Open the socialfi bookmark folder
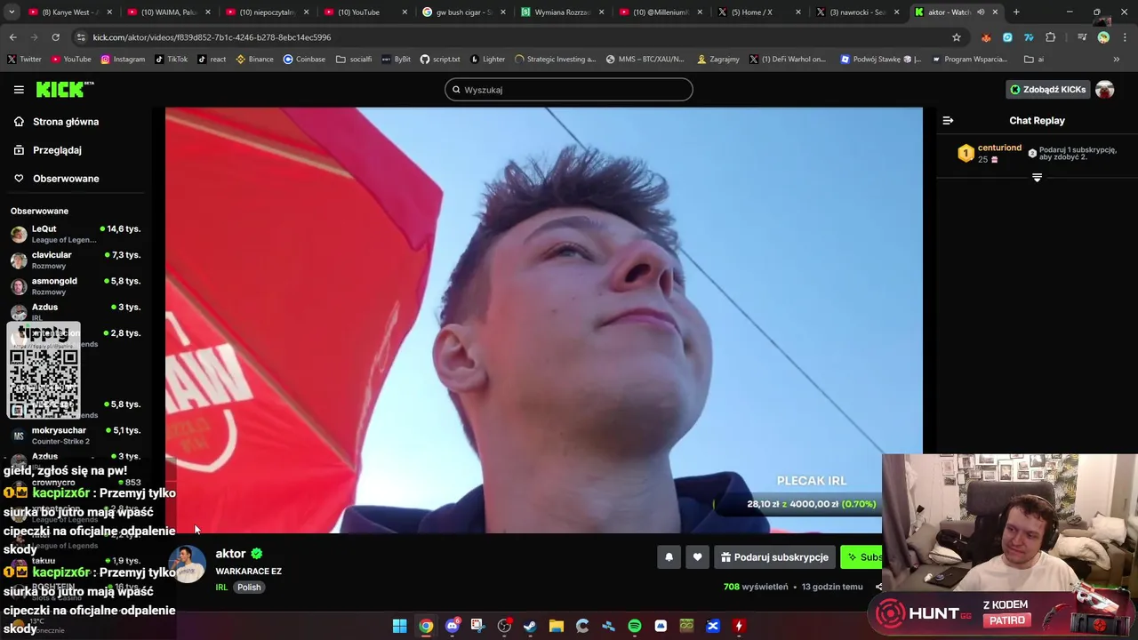This screenshot has width=1138, height=640. [354, 60]
